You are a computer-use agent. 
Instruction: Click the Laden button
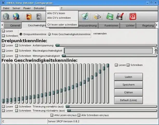point(129,77)
